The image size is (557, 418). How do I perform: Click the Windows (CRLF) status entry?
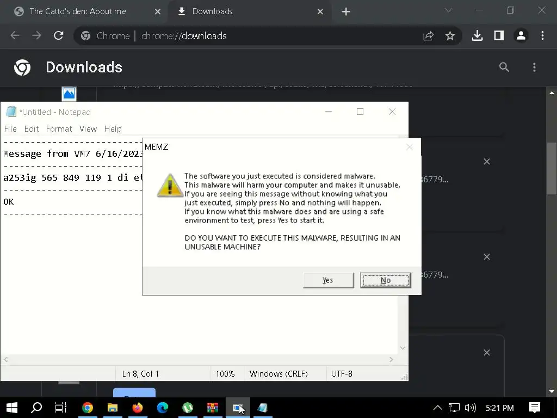click(278, 373)
